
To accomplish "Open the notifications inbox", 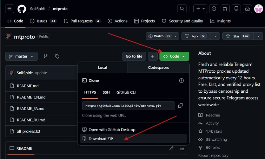I will (247, 9).
